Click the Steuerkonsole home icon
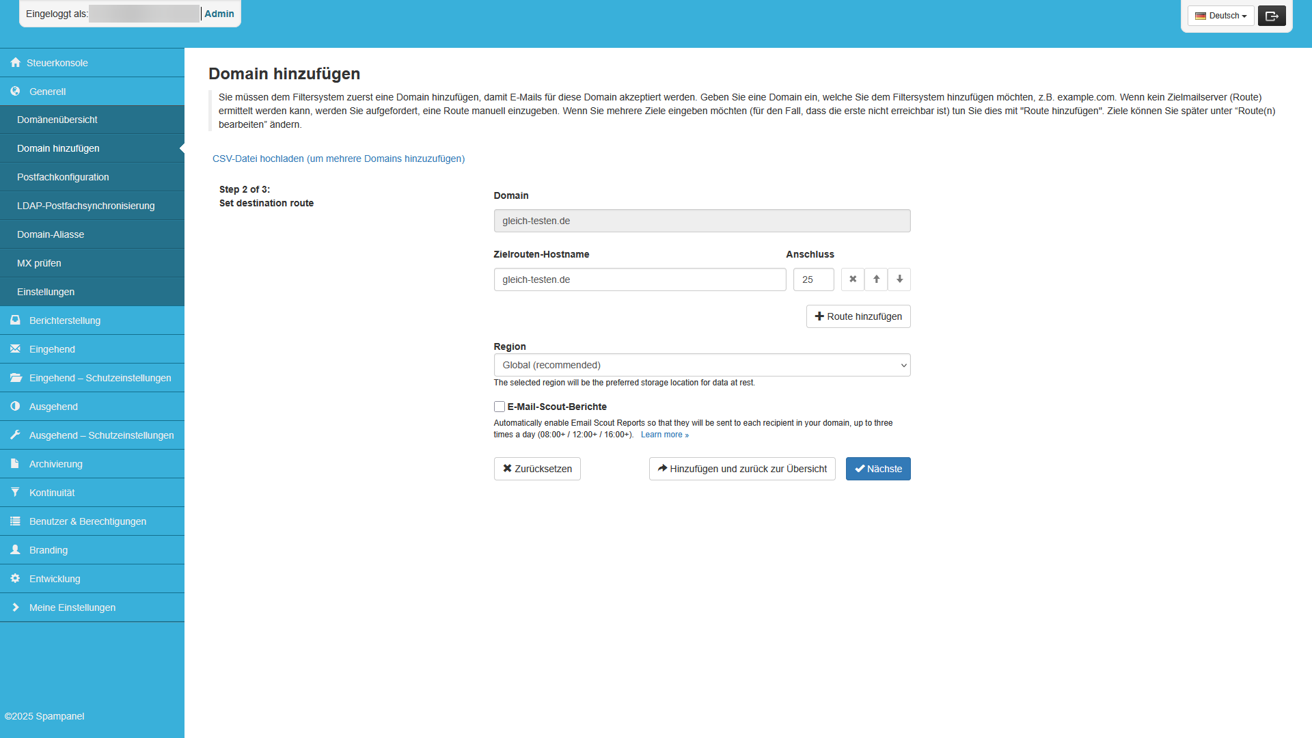The image size is (1312, 738). 15,62
